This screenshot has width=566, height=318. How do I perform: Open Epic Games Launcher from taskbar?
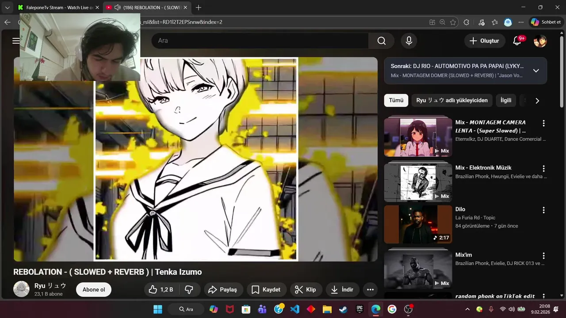coord(359,309)
